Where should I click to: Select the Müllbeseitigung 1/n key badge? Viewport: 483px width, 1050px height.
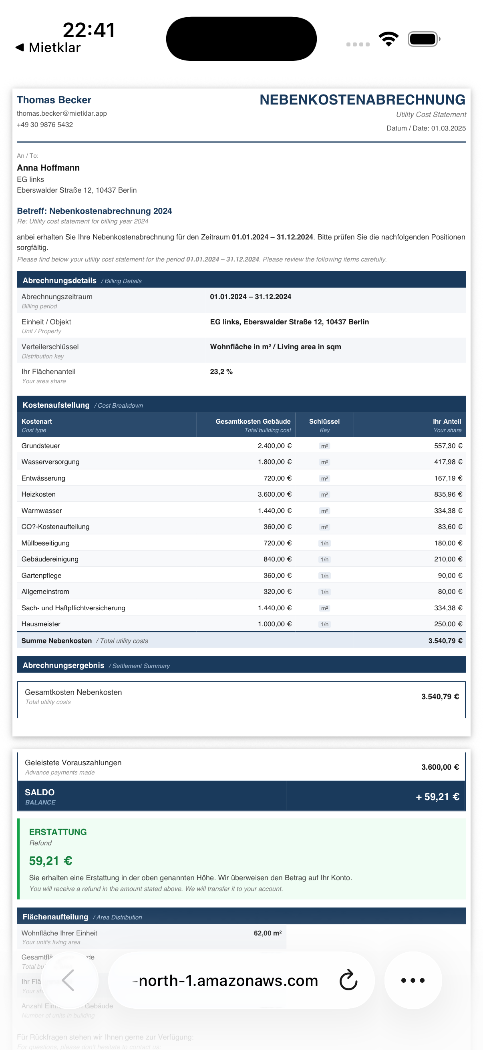[x=324, y=543]
